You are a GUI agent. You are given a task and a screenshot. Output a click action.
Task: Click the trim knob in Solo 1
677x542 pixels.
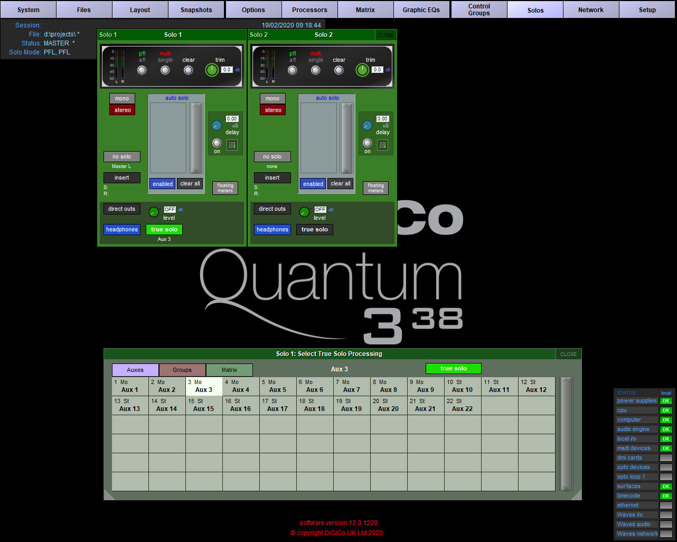point(212,70)
